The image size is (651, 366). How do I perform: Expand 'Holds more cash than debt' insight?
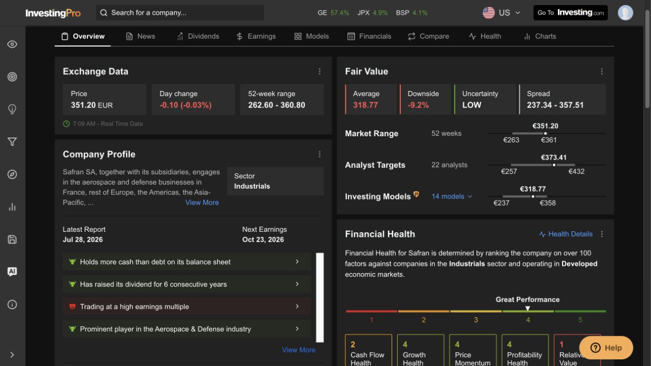click(x=187, y=262)
